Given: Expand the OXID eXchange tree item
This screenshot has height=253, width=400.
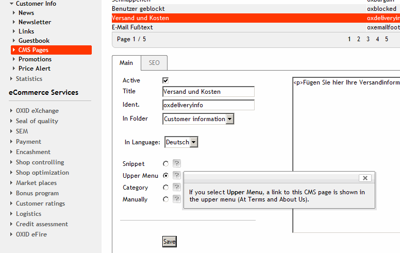Looking at the screenshot, I should (37, 111).
